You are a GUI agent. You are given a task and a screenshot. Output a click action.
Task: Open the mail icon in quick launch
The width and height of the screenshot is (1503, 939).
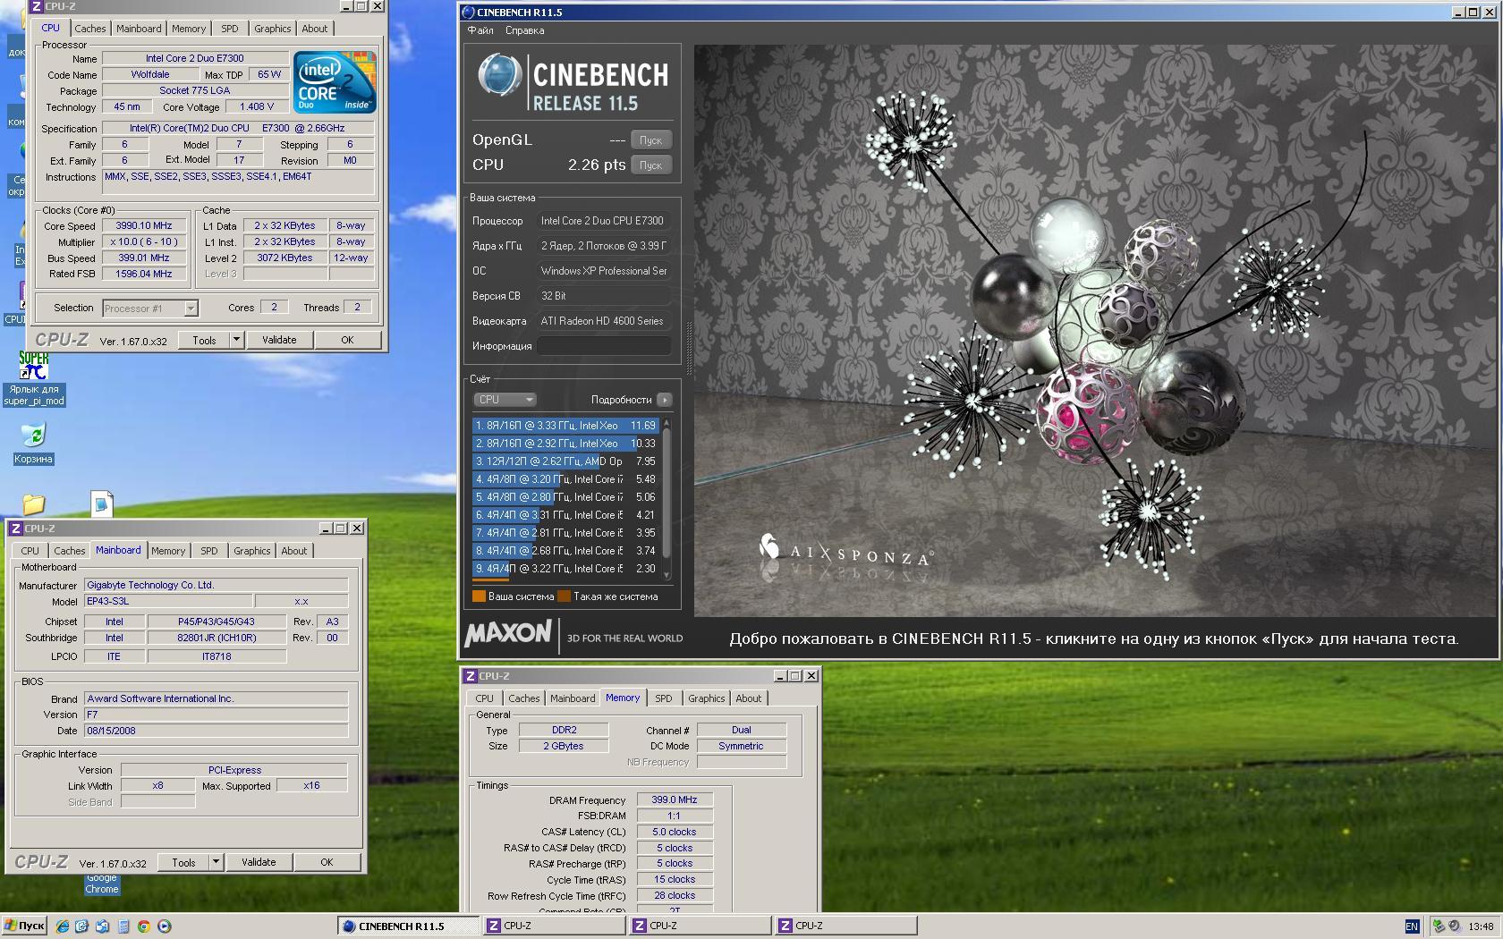coord(102,926)
